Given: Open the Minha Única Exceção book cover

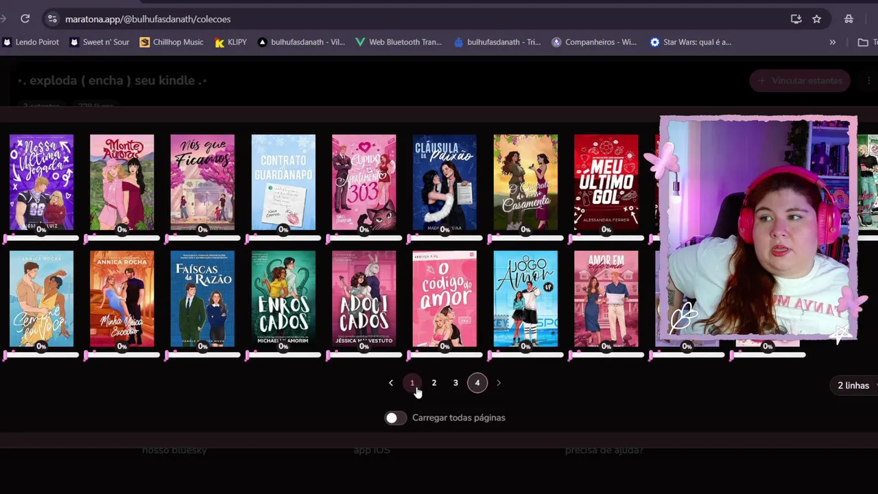Looking at the screenshot, I should pyautogui.click(x=122, y=298).
